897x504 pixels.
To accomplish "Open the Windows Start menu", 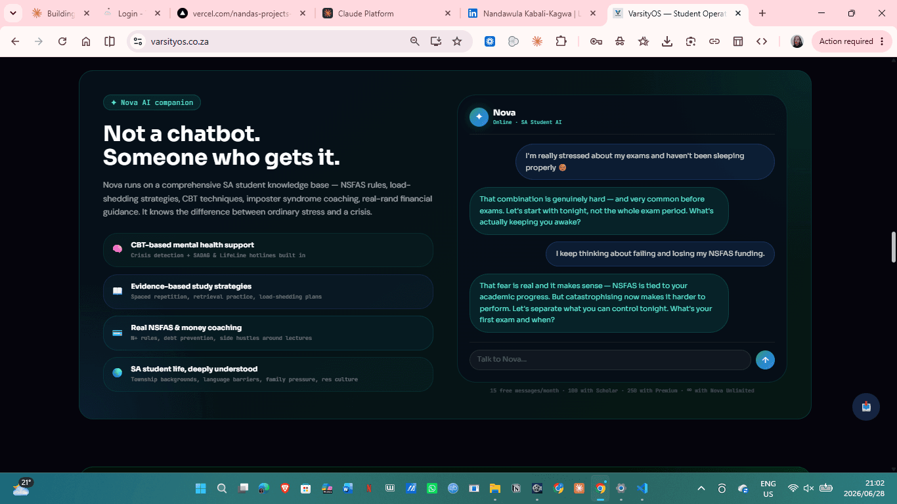I will (200, 488).
